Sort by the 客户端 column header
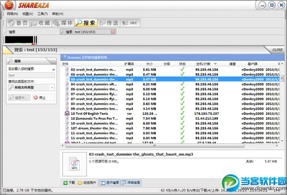The image size is (287, 195). pos(253,64)
